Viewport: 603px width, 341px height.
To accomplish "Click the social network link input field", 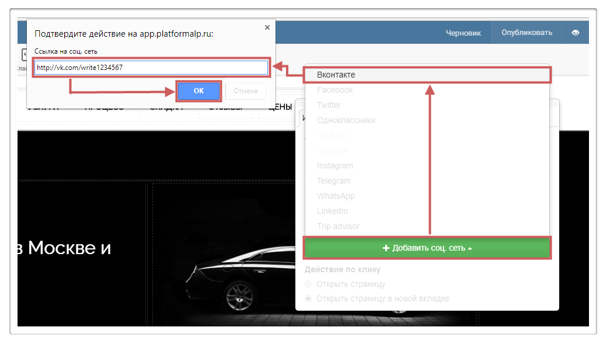I will coord(151,68).
